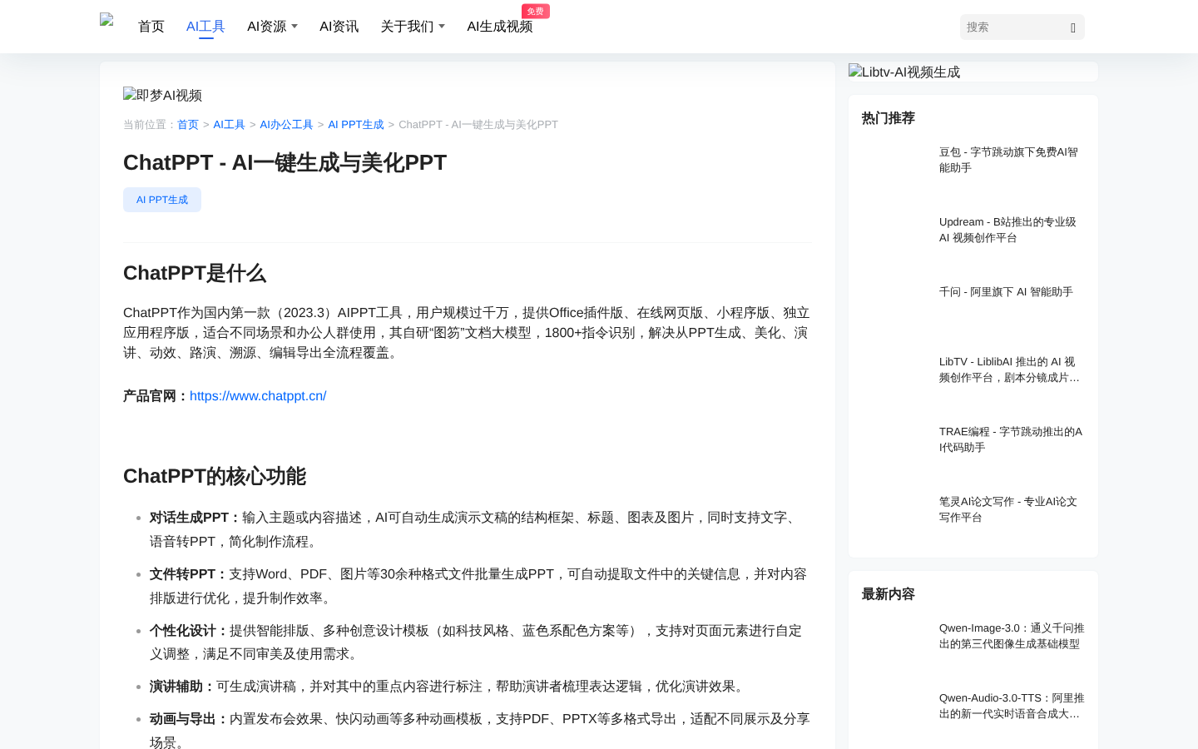Open the 首页 nav item
This screenshot has width=1198, height=749.
point(151,27)
